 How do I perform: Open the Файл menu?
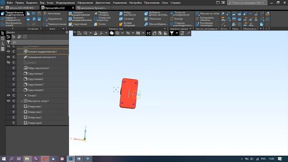pos(10,3)
